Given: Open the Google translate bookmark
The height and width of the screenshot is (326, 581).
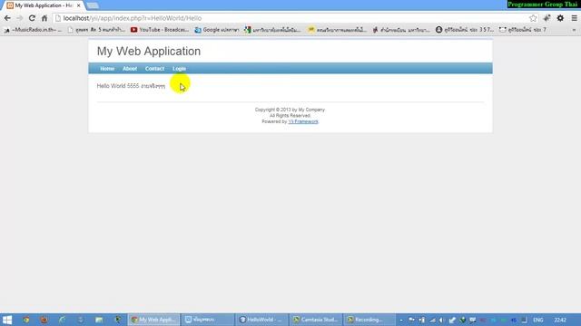Looking at the screenshot, I should coord(217,30).
